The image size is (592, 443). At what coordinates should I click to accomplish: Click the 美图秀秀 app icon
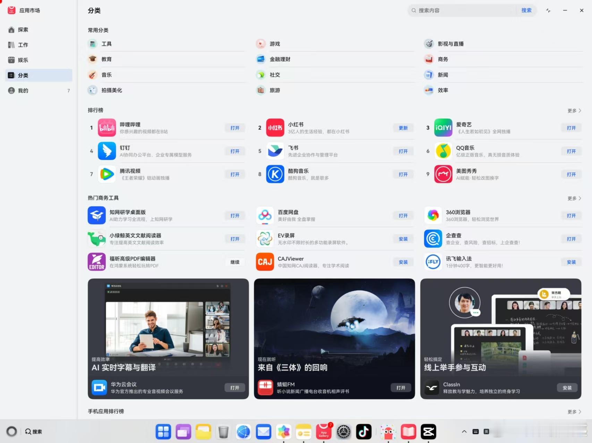click(443, 174)
